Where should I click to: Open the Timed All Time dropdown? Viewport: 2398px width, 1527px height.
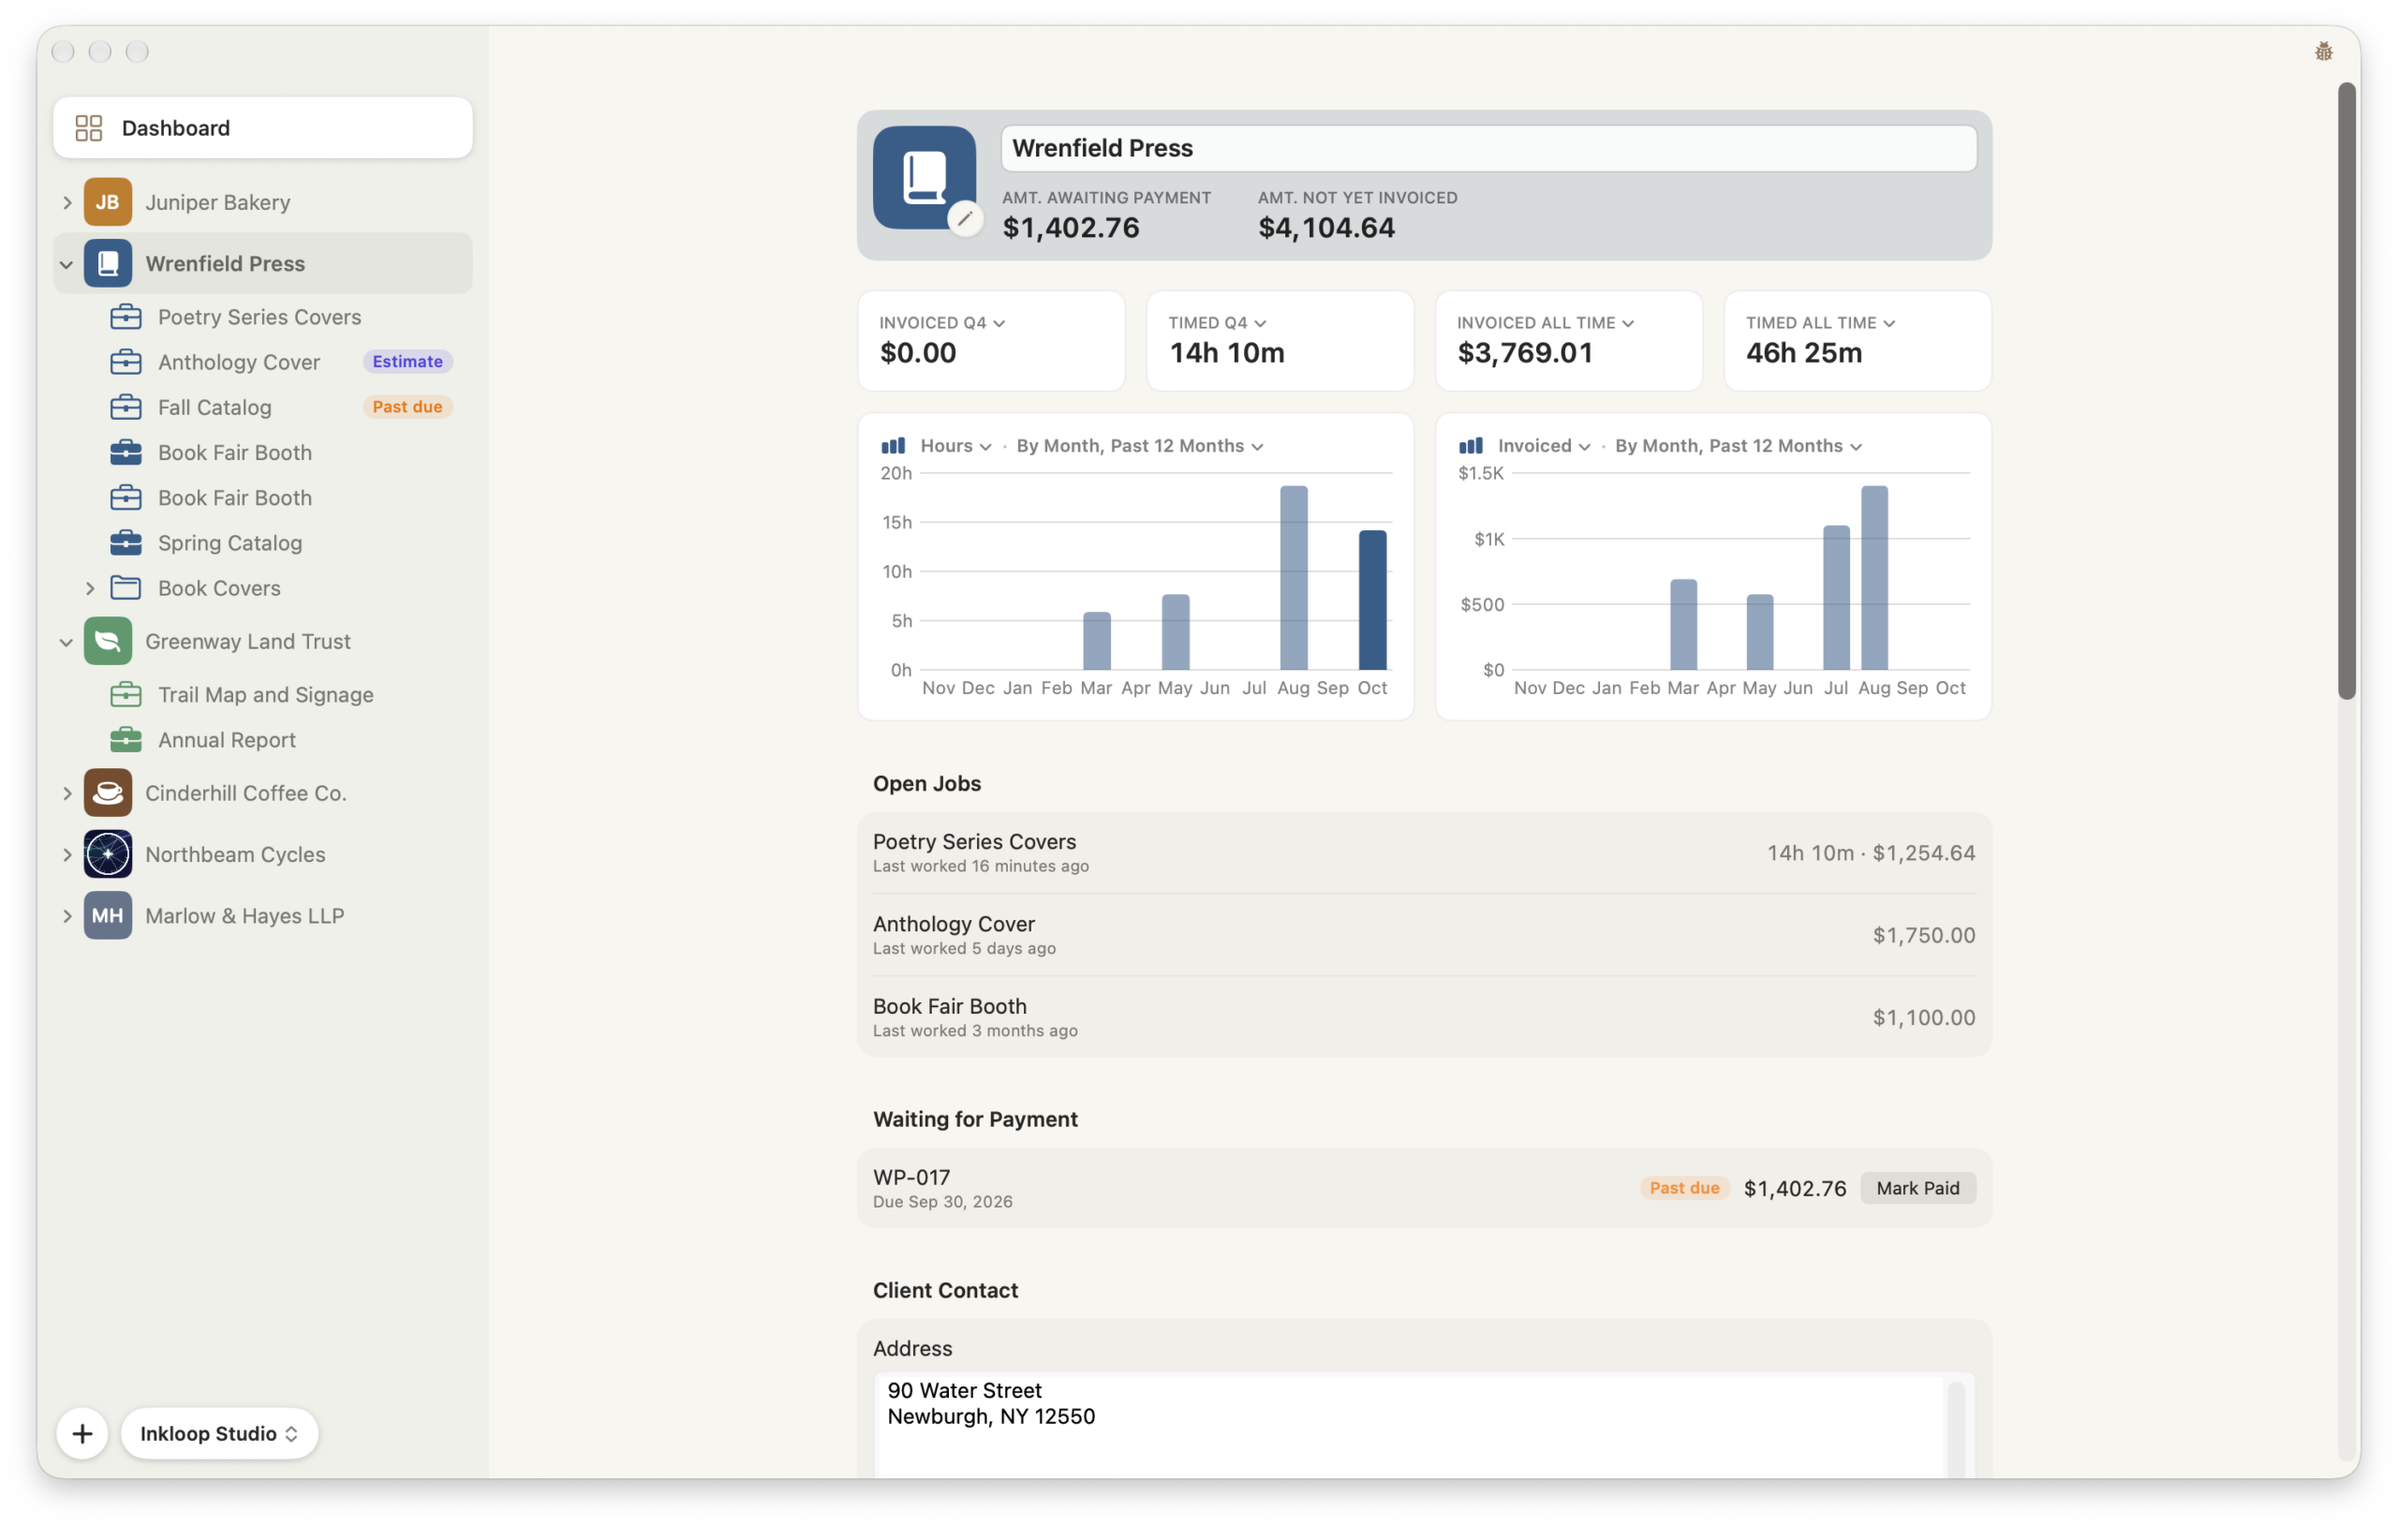coord(1819,323)
